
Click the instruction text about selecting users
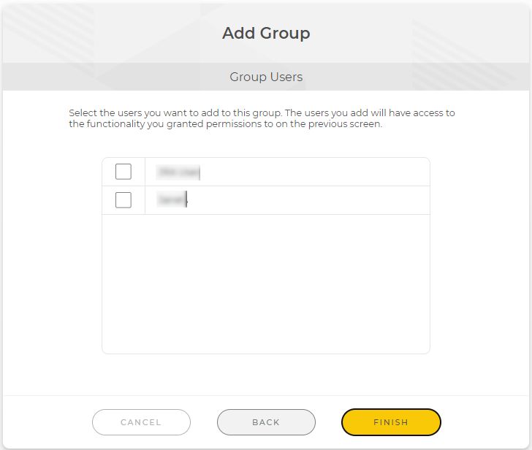click(x=262, y=118)
